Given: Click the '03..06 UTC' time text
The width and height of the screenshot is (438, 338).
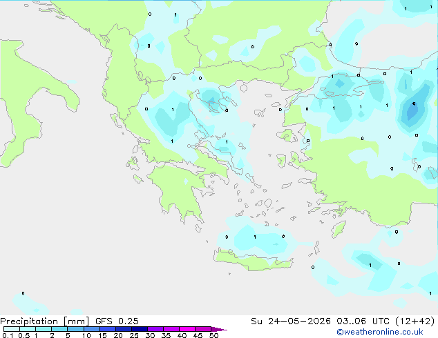Looking at the screenshot, I should (363, 321).
